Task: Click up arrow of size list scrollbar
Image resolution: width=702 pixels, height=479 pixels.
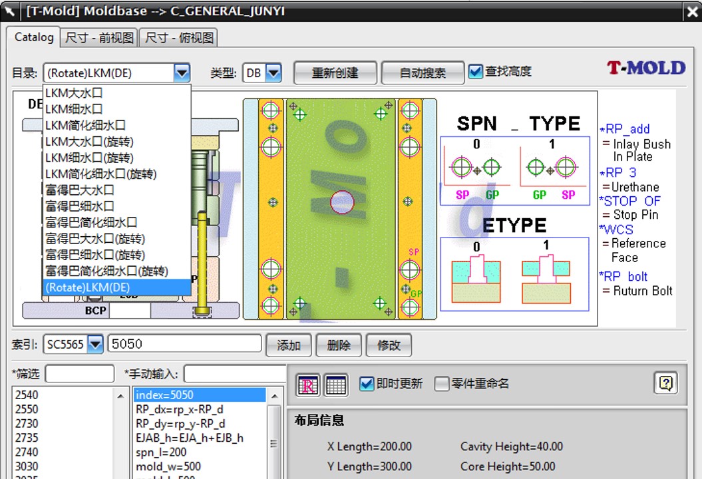Action: coord(120,396)
